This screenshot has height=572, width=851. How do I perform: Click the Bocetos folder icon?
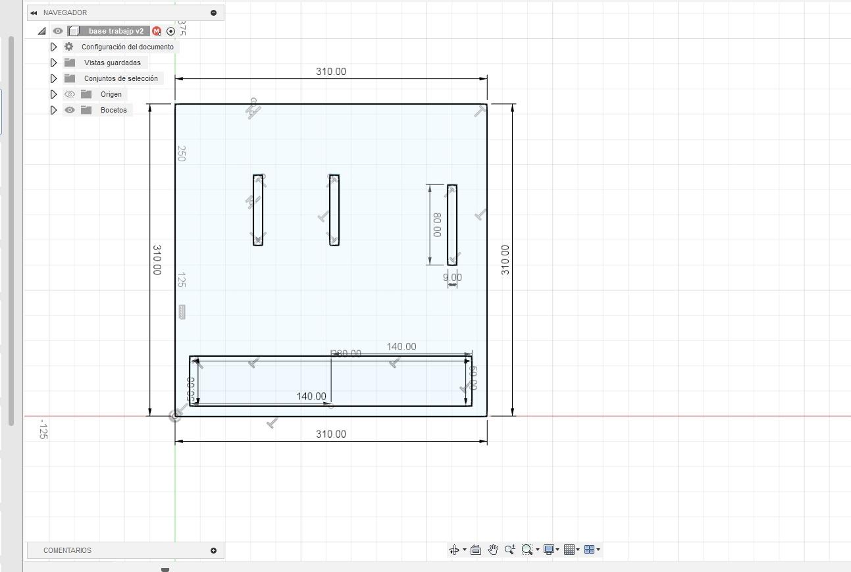pos(86,110)
